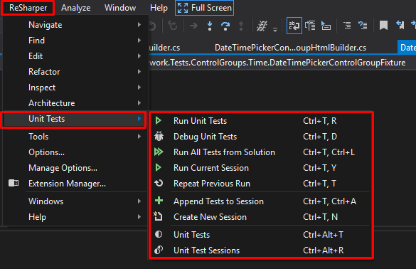
Task: Click the icon right of the highlighted toggle
Action: coord(310,26)
